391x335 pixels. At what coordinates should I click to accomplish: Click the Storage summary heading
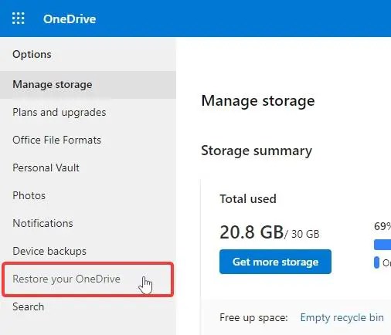tap(257, 151)
